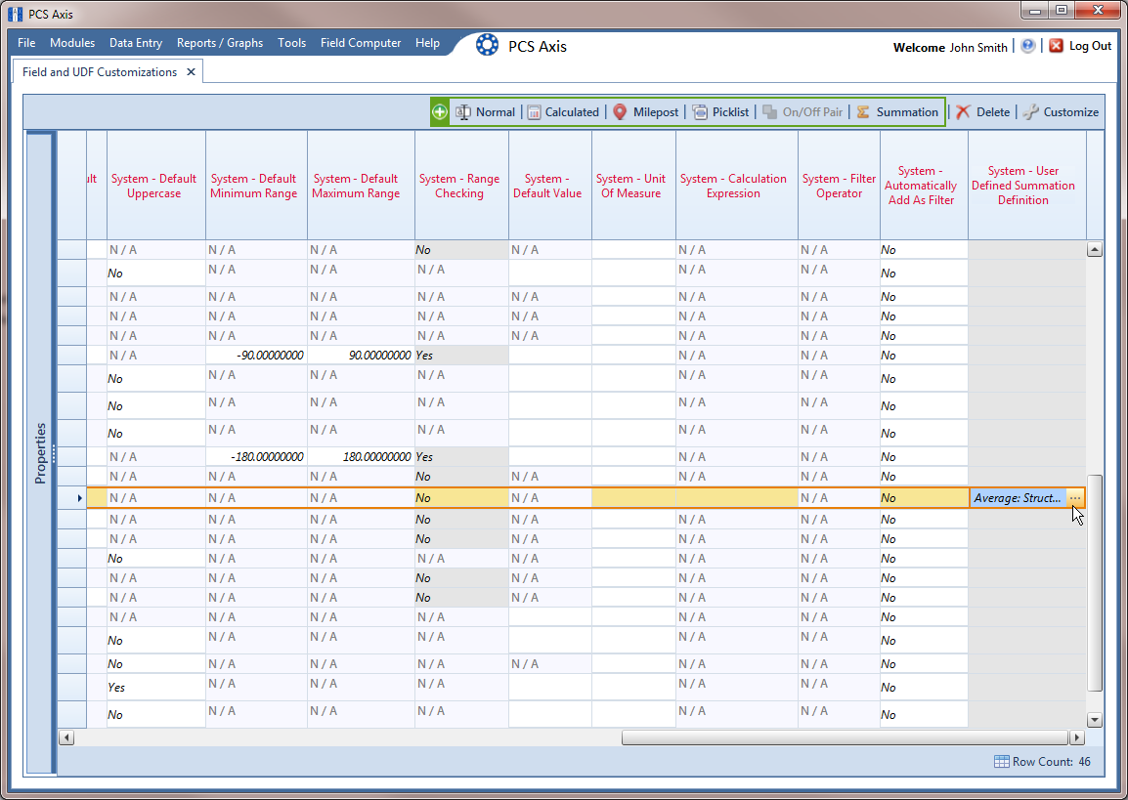Screen dimensions: 1128x800
Task: Click the horizontal scrollbar right arrow
Action: point(1077,737)
